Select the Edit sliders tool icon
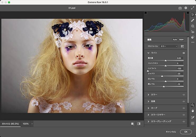 point(193,15)
